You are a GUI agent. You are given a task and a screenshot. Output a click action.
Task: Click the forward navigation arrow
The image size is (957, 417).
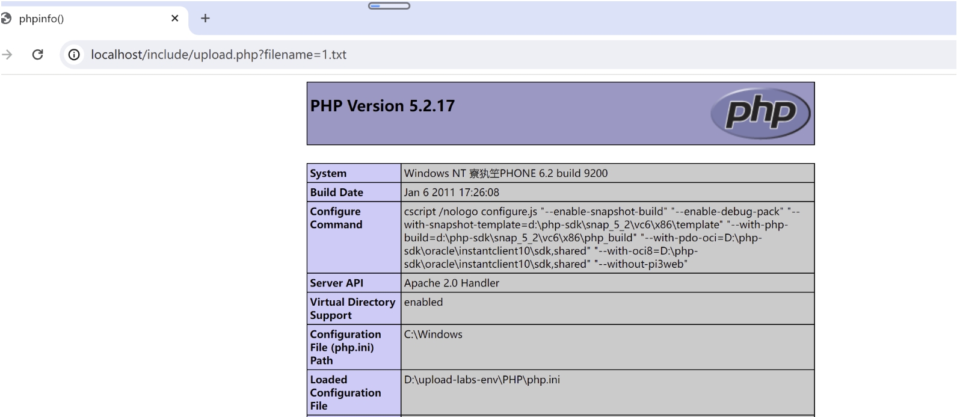click(7, 55)
